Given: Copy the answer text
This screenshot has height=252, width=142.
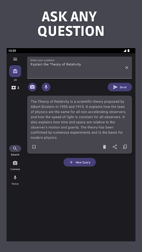Looking at the screenshot, I should pos(125,147).
